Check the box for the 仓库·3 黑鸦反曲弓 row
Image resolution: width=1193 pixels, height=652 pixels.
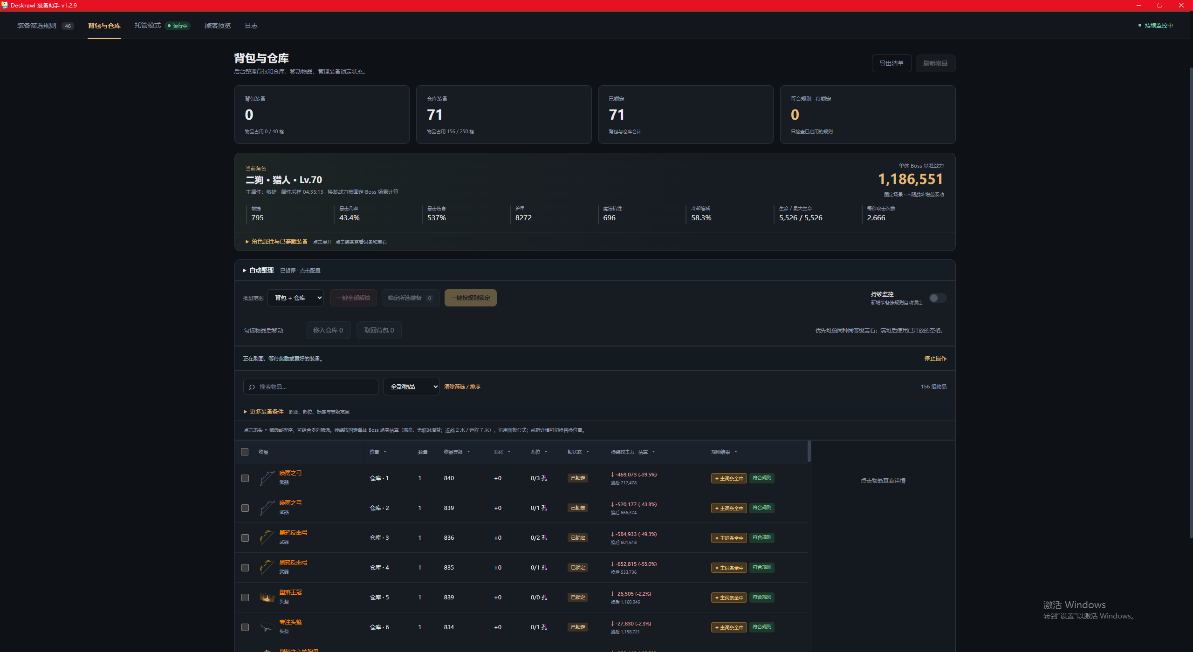245,538
